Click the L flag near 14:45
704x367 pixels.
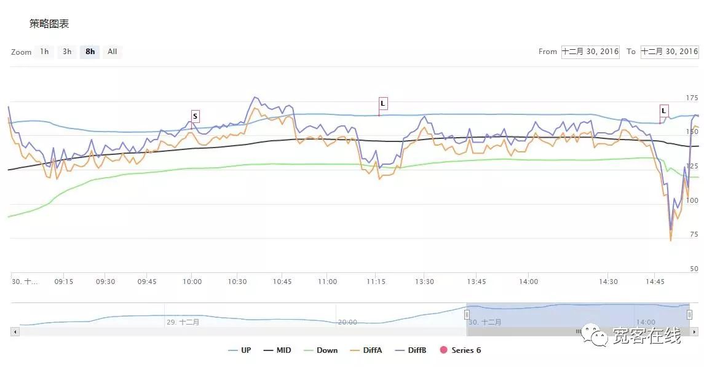coord(664,111)
